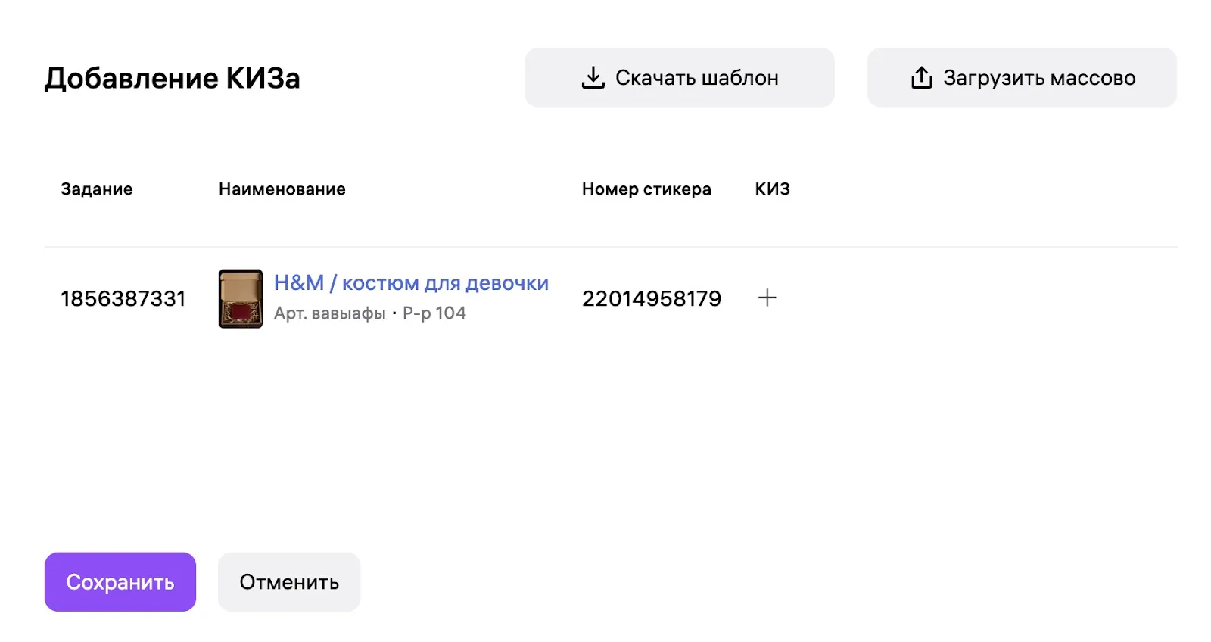Cancel with the Отменить button
Viewport: 1211px width, 642px height.
289,581
